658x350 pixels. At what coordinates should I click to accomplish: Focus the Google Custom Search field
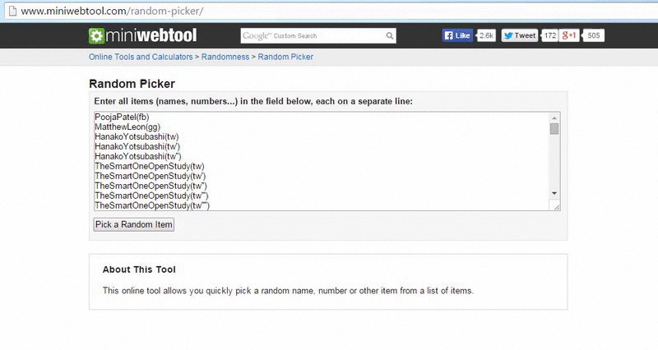313,35
